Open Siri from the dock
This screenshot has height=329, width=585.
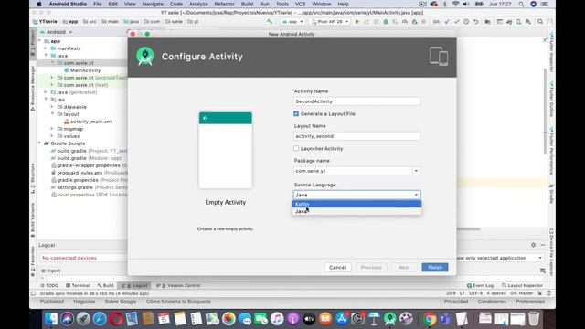tap(67, 319)
